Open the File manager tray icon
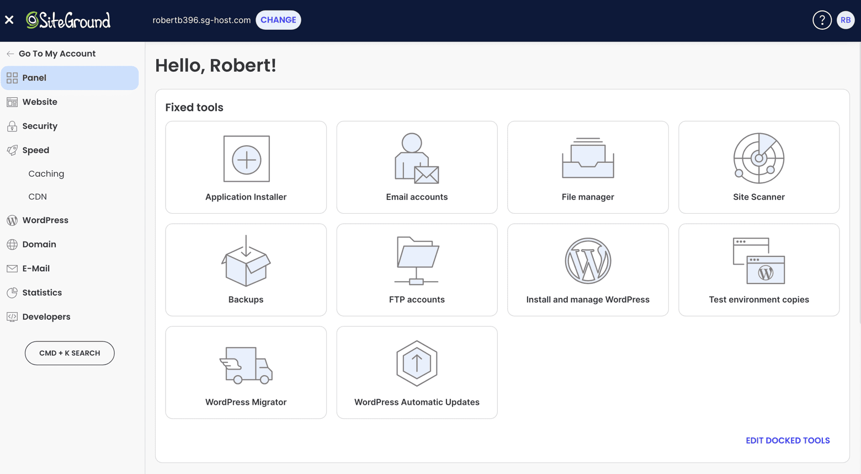This screenshot has width=861, height=474. point(588,158)
